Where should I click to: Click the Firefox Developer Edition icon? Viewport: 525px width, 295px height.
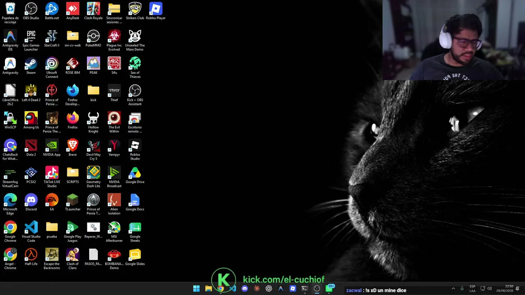point(73,95)
